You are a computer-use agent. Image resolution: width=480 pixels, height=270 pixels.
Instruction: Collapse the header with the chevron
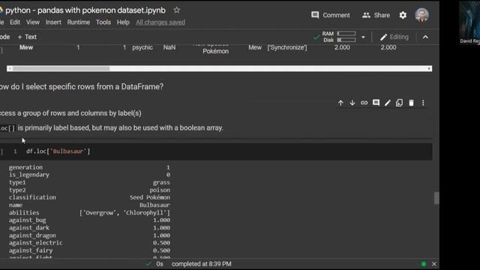pos(425,37)
